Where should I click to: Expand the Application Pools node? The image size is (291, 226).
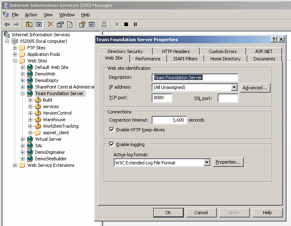click(x=15, y=54)
